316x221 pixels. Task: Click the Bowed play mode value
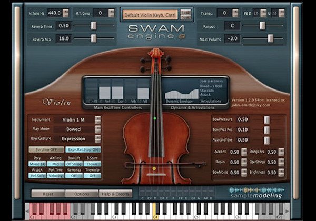(74, 129)
